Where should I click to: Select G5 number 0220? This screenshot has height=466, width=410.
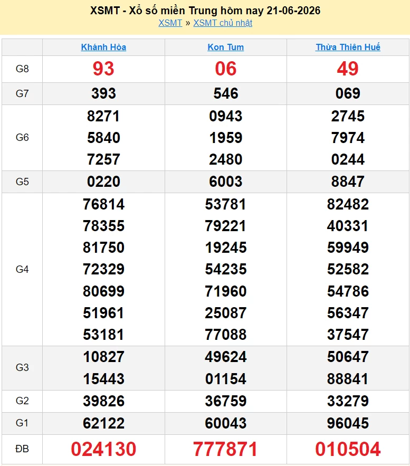[x=104, y=182]
